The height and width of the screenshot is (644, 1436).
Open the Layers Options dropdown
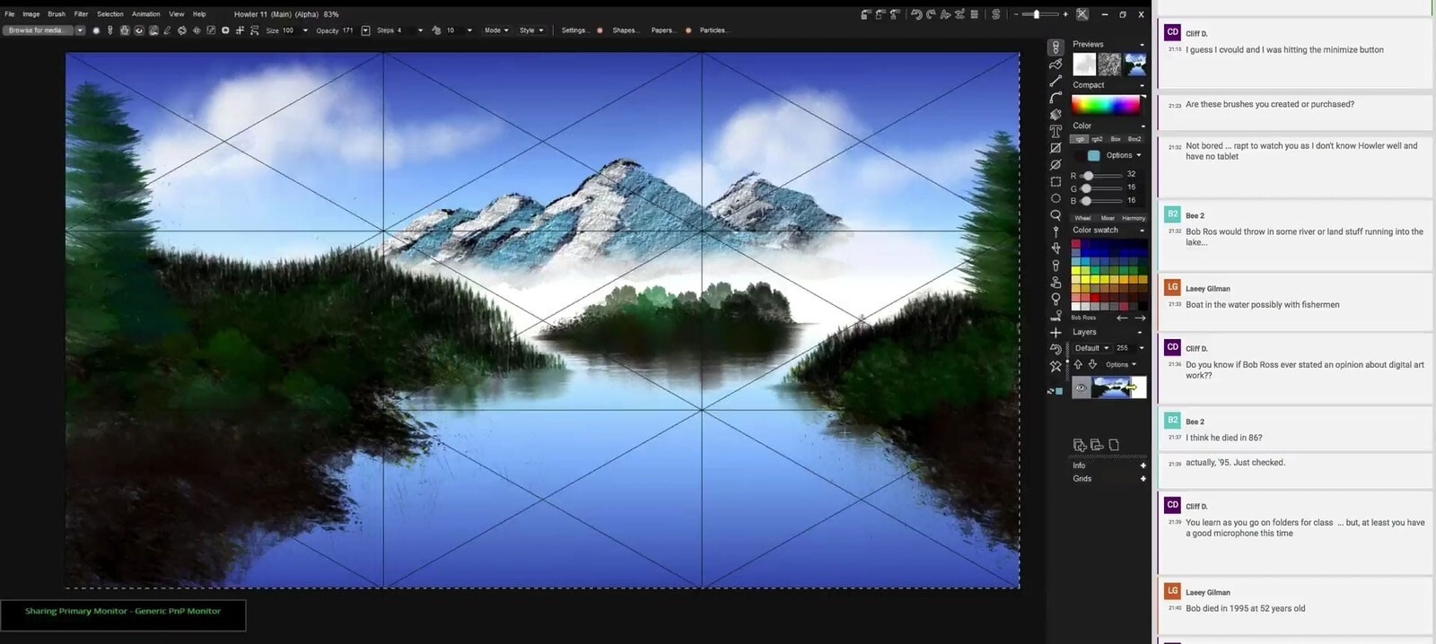click(x=1121, y=364)
